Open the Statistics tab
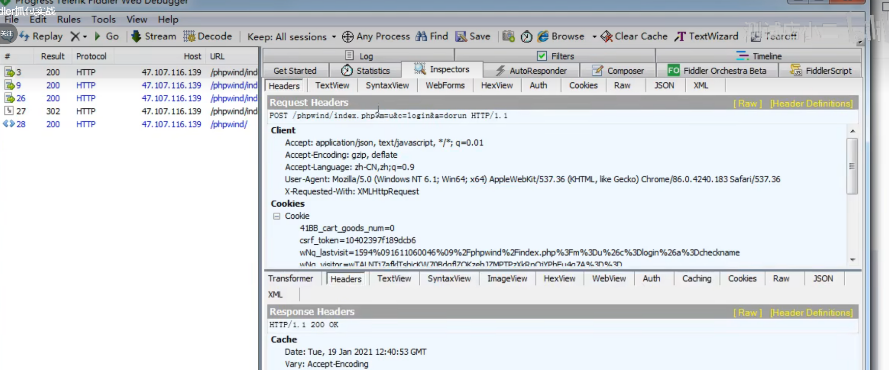Screen dimensions: 889x370 click(366, 70)
